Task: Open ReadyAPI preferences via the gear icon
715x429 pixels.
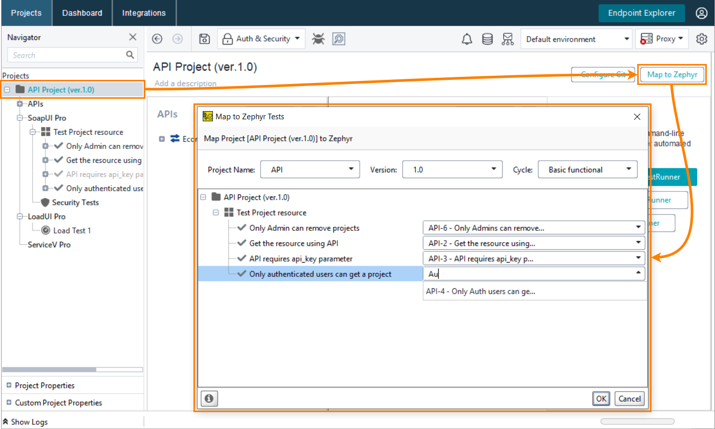Action: click(x=702, y=38)
